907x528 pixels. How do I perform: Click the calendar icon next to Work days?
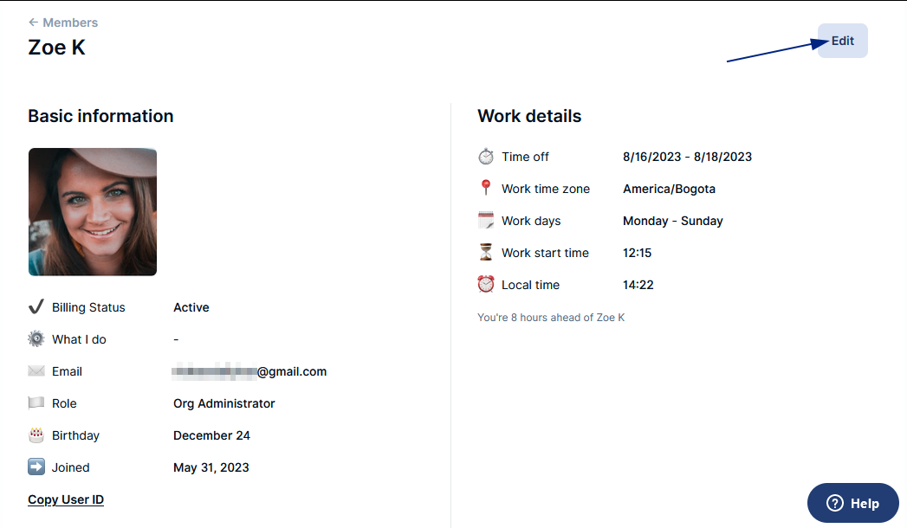pos(486,221)
